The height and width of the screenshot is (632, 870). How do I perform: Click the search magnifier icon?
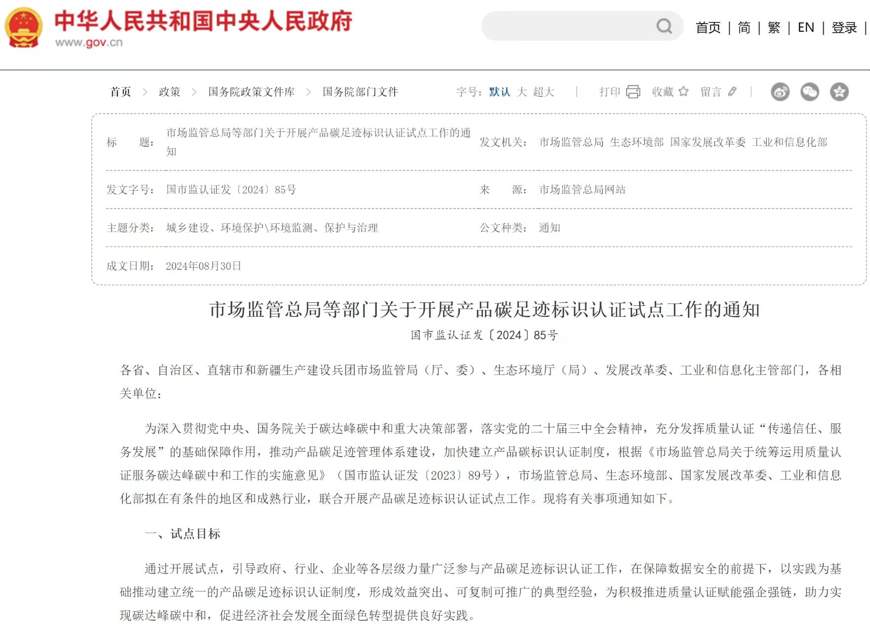tap(664, 26)
